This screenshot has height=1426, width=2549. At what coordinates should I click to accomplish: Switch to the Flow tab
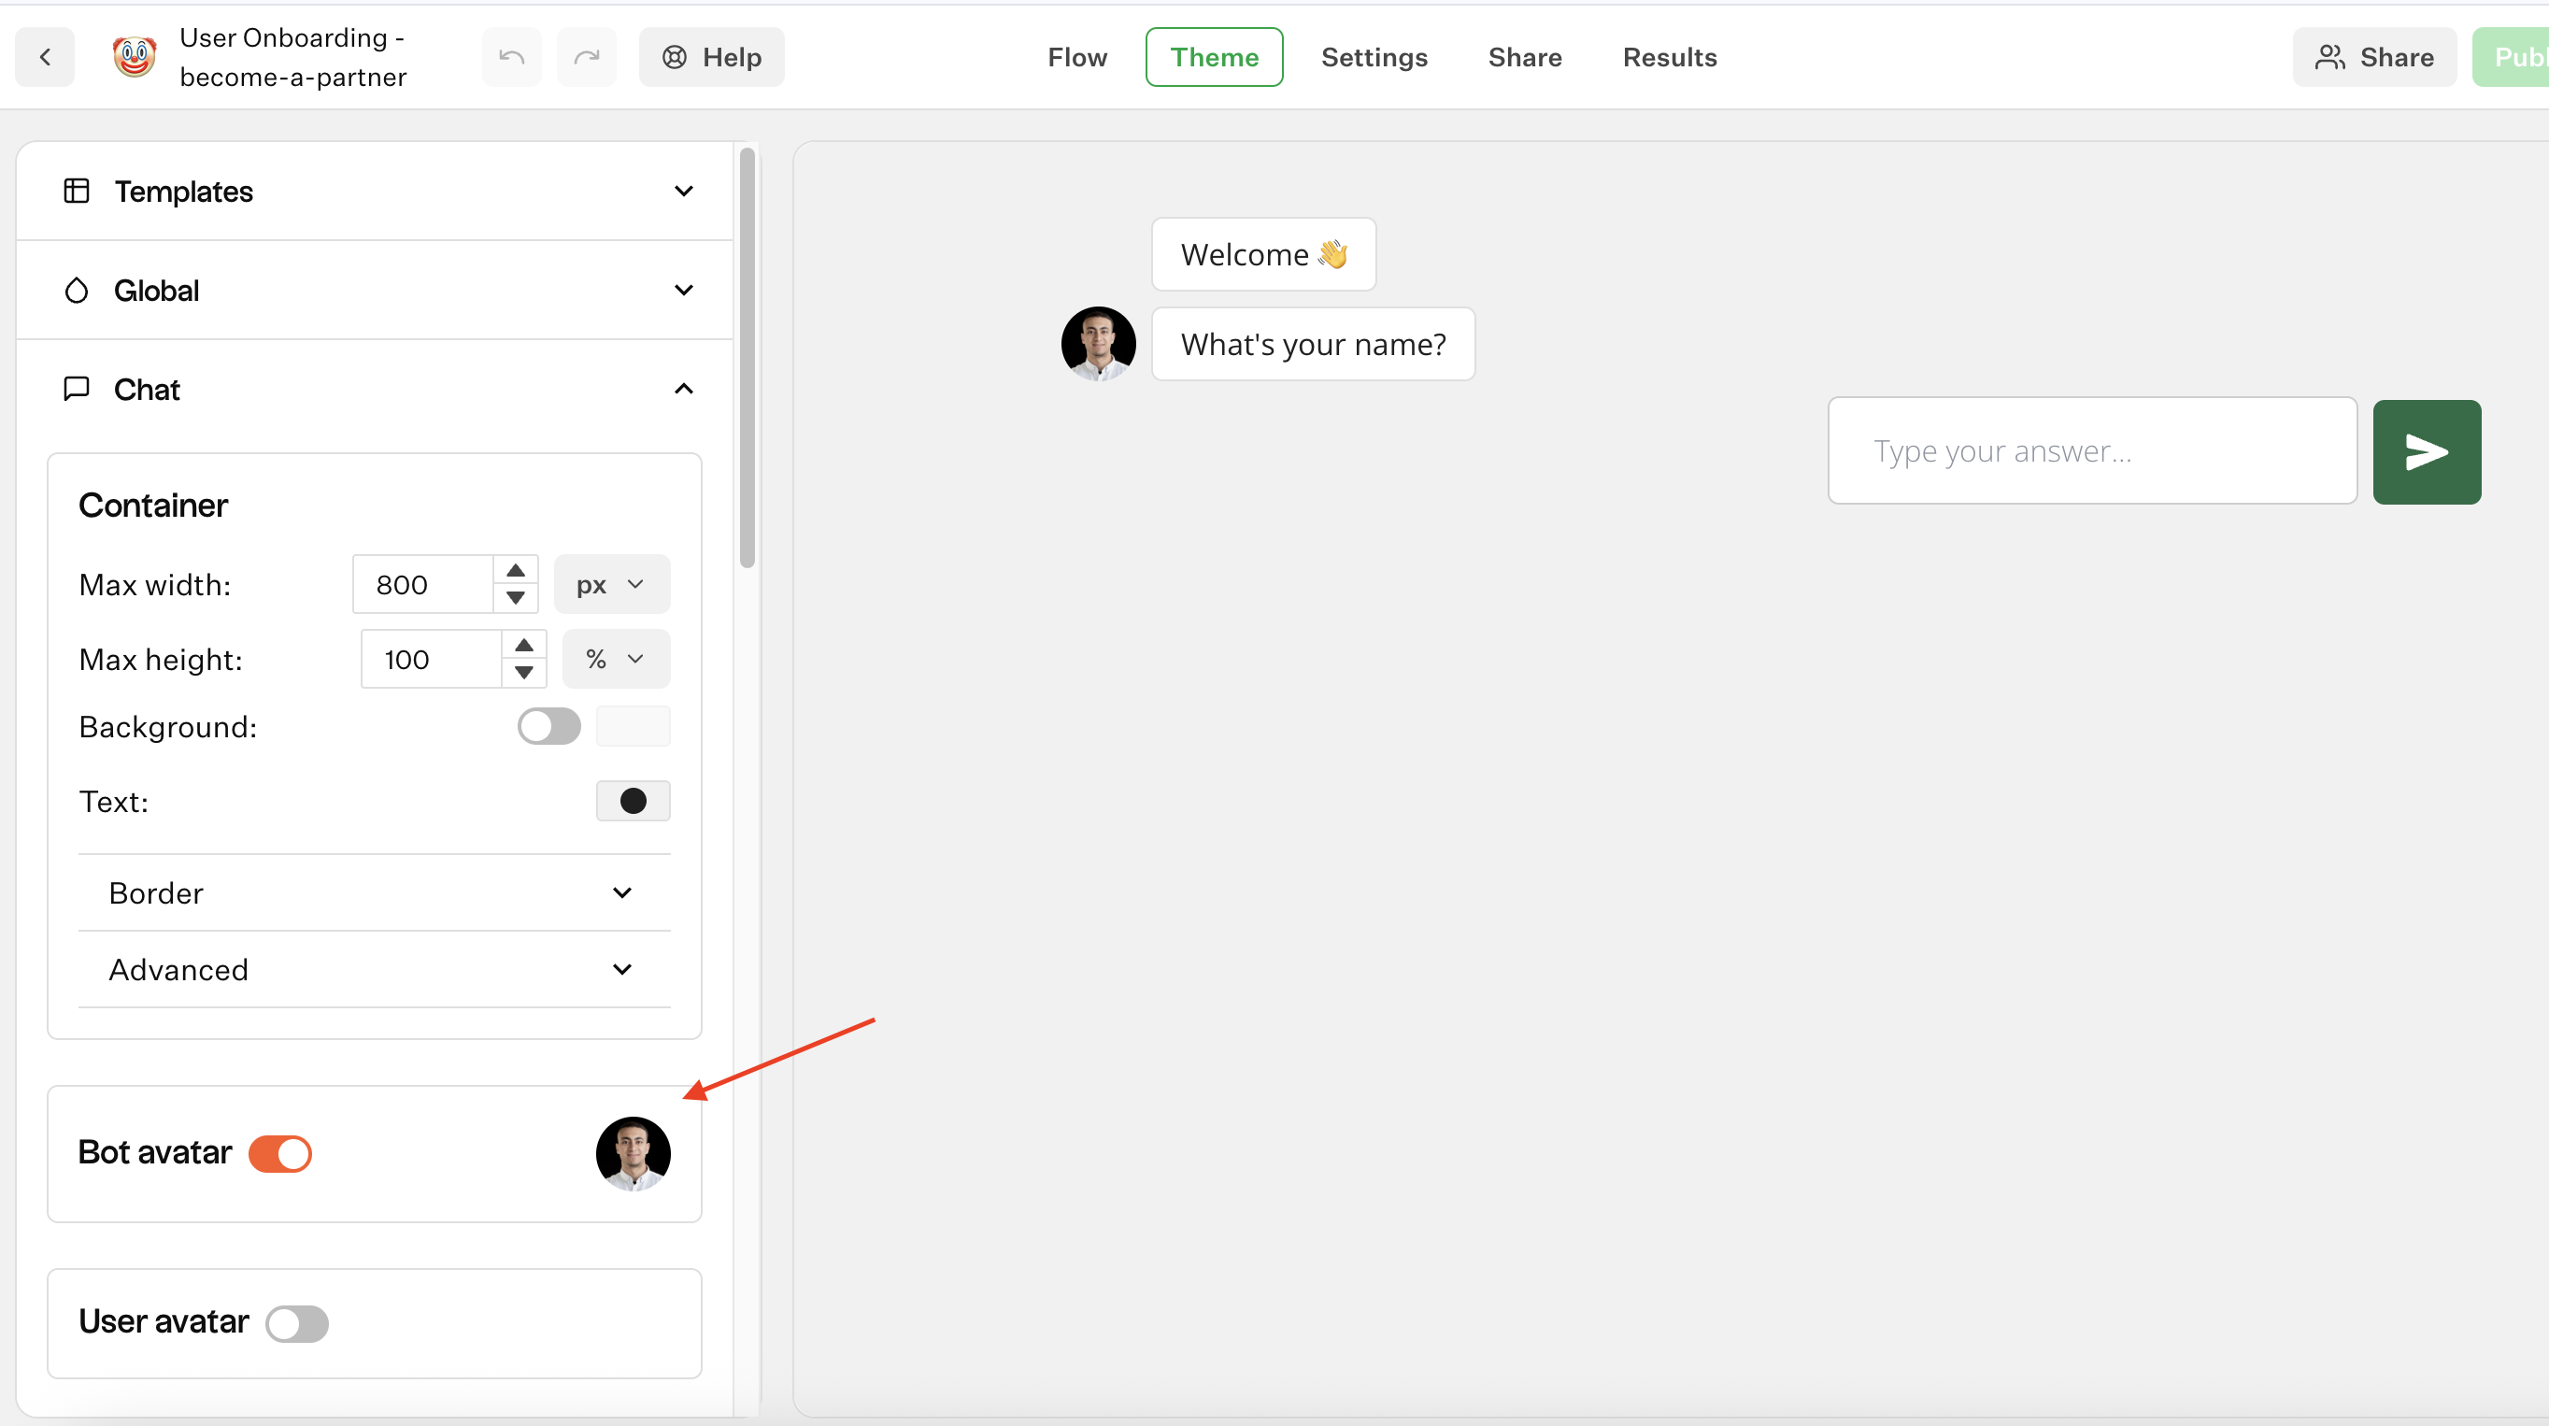(1076, 57)
